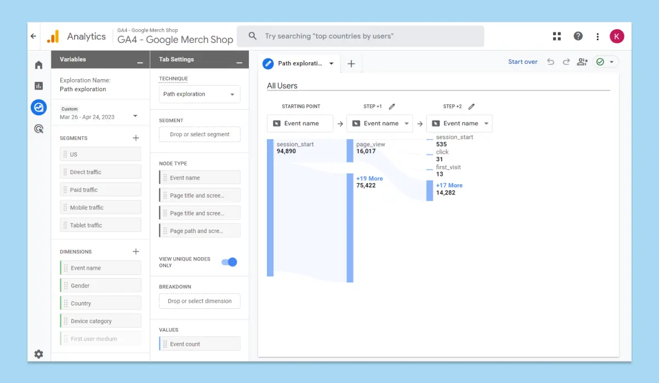Click the Start over link
The width and height of the screenshot is (659, 383).
click(x=523, y=62)
